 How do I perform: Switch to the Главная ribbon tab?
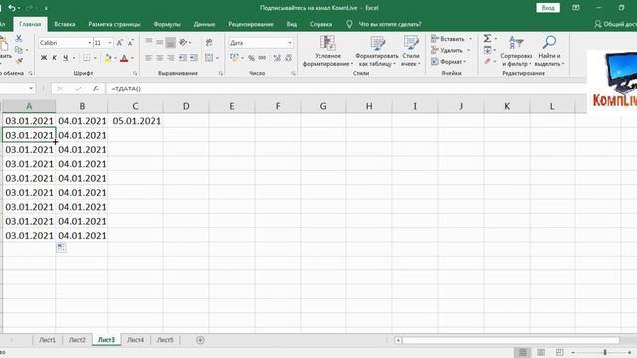coord(30,24)
